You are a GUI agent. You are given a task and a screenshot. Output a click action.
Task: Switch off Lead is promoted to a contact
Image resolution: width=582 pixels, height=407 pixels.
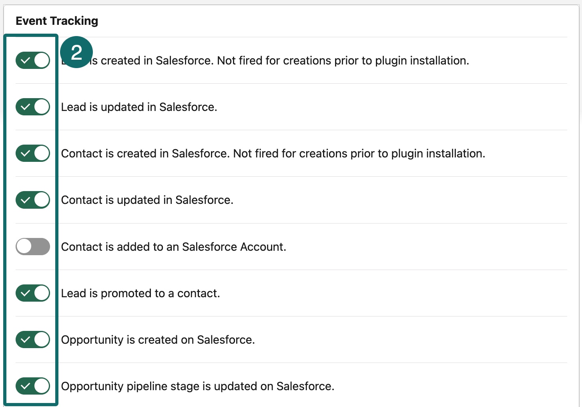point(33,293)
